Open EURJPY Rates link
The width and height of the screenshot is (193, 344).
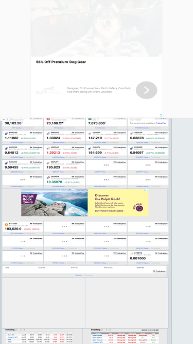coord(100,157)
